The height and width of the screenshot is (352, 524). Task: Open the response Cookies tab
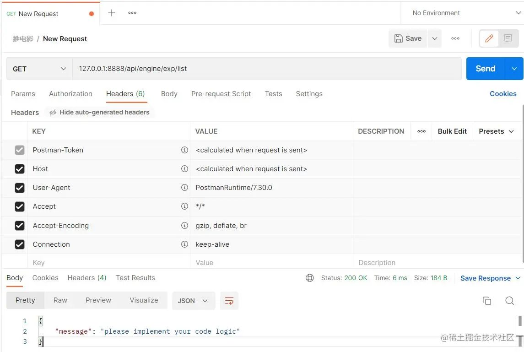click(45, 278)
